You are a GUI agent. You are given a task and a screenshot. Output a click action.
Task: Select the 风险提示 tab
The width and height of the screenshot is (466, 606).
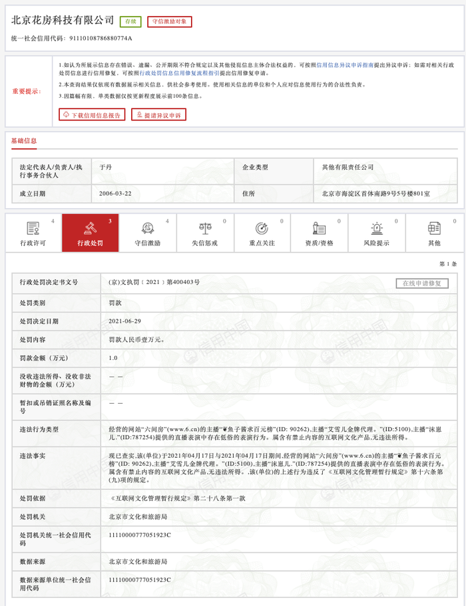click(x=377, y=233)
